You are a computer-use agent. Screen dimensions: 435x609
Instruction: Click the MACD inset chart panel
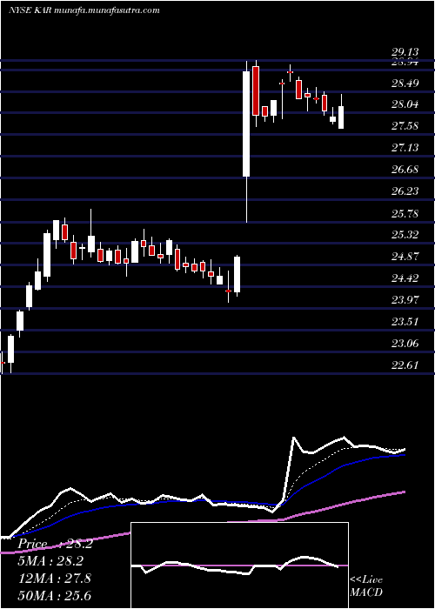239,565
